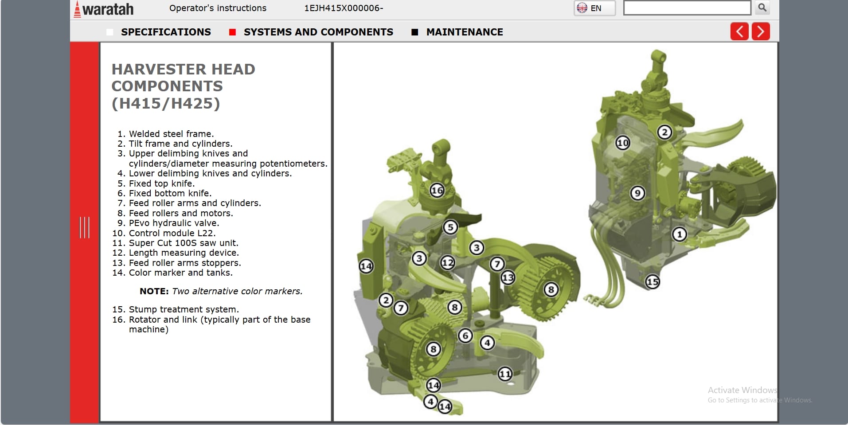Click callout 15 for stump treatment system

pyautogui.click(x=653, y=281)
